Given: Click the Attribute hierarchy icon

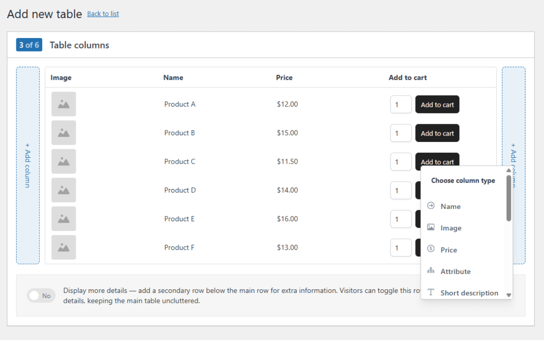Looking at the screenshot, I should 431,271.
